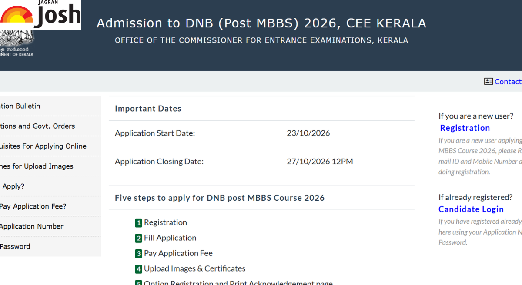Select the Upload Images guidelines item
This screenshot has height=285, width=522.
click(x=50, y=166)
